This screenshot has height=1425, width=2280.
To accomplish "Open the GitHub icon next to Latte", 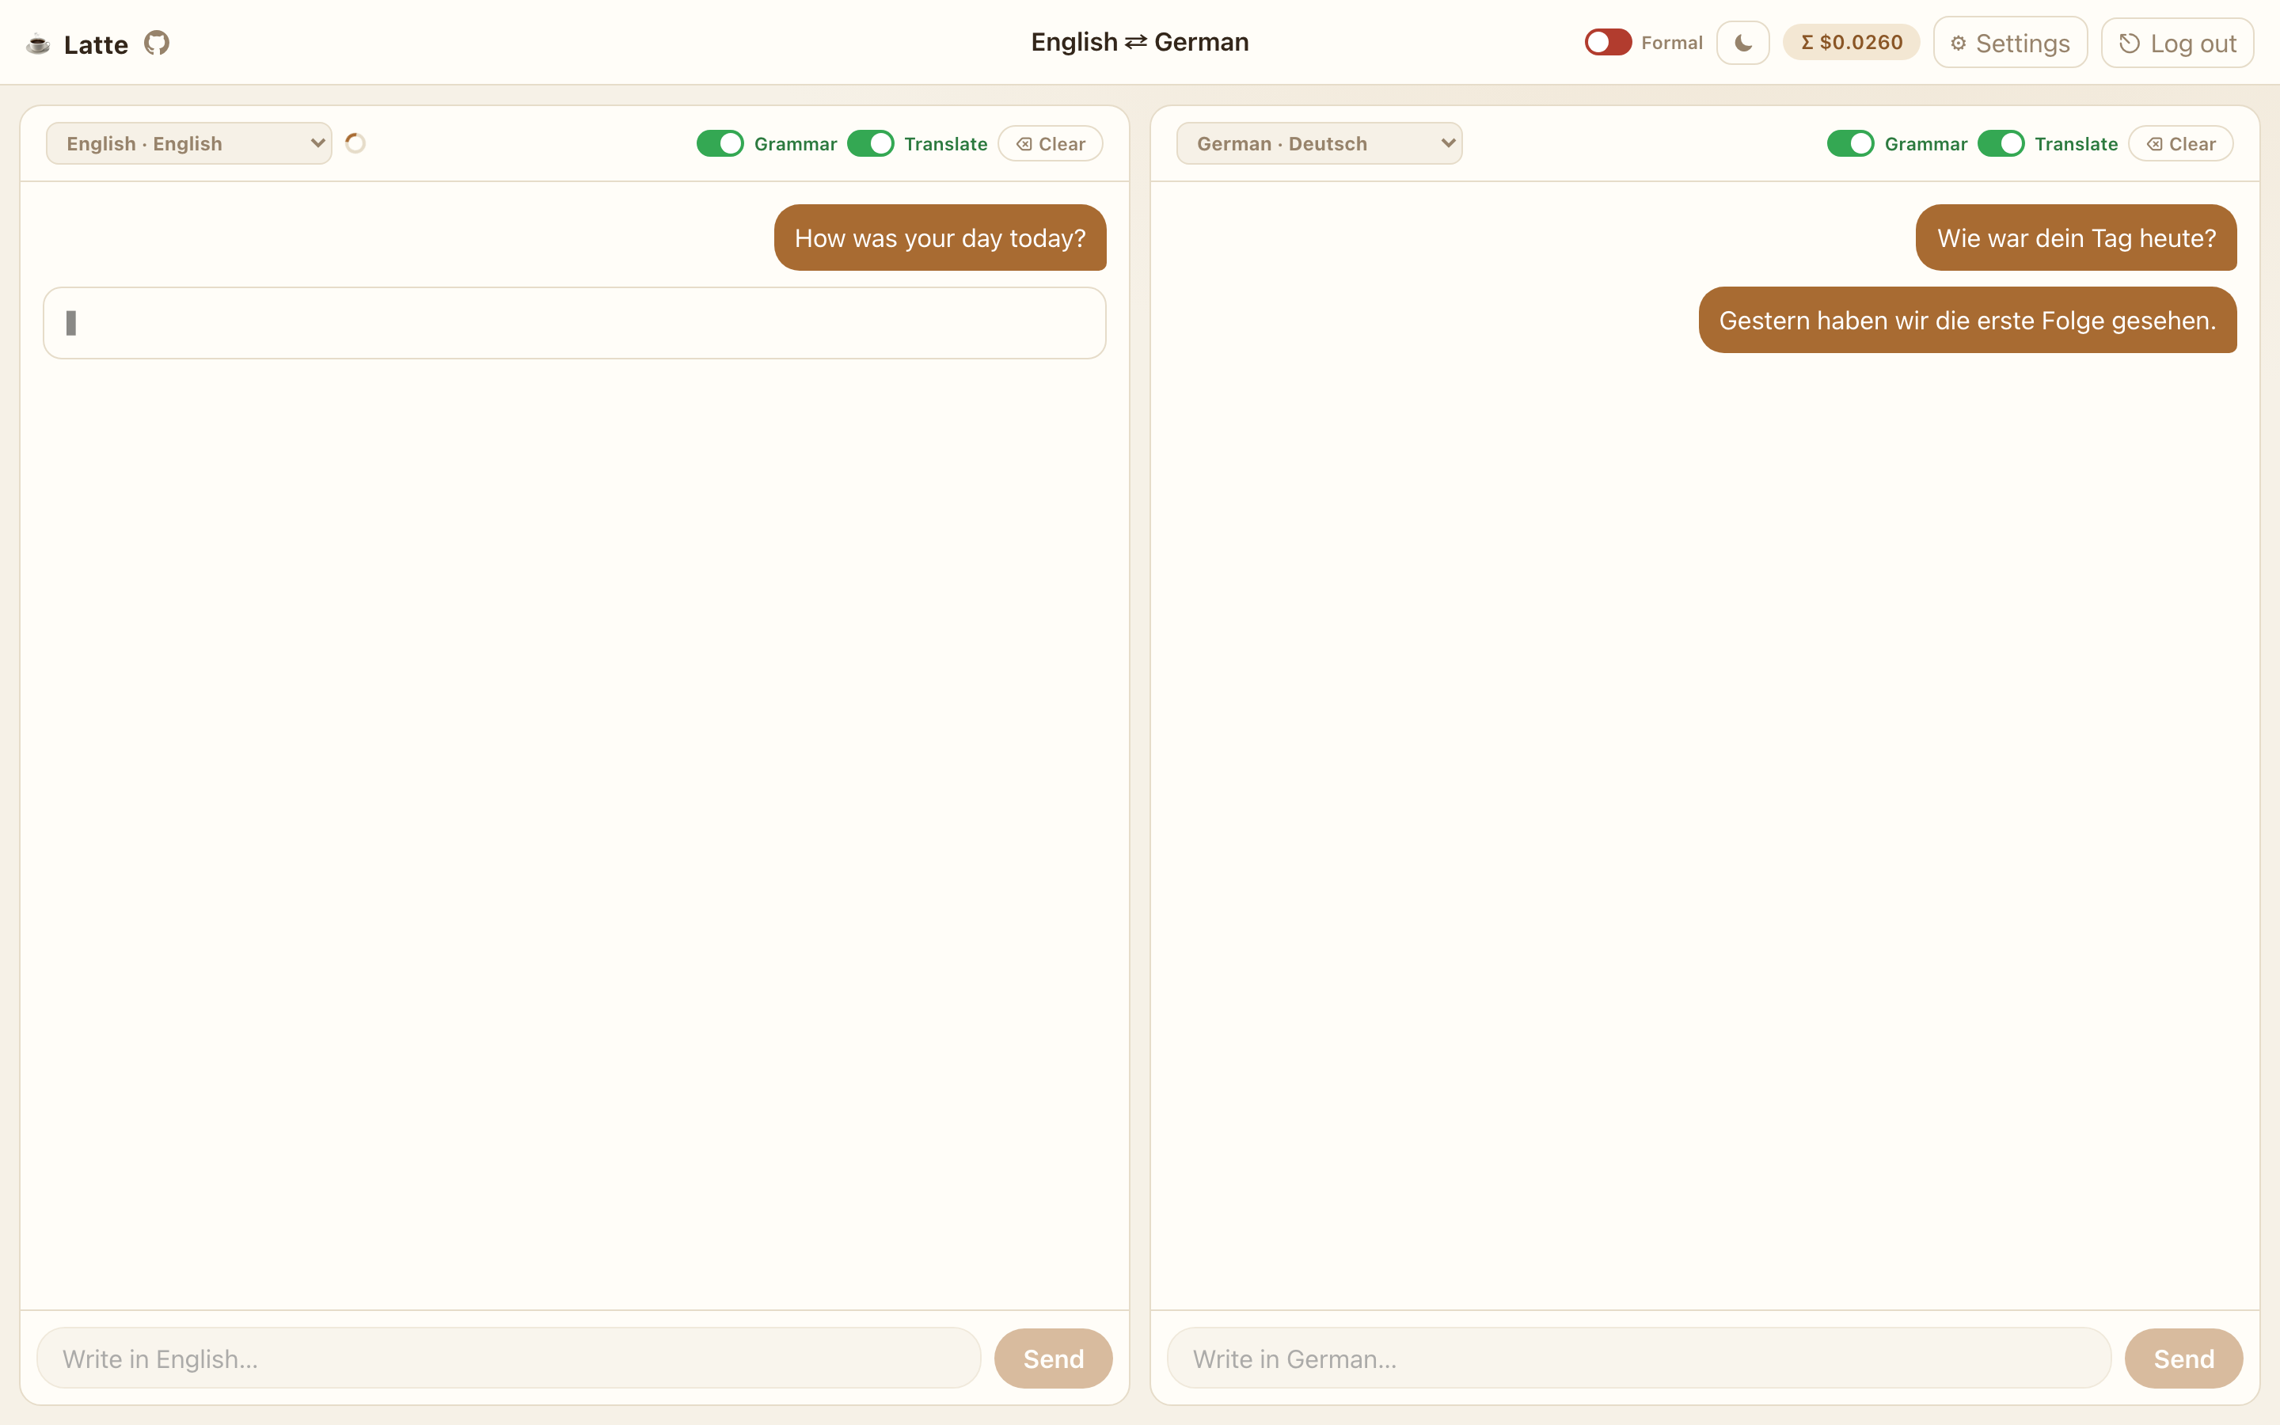I will 157,44.
